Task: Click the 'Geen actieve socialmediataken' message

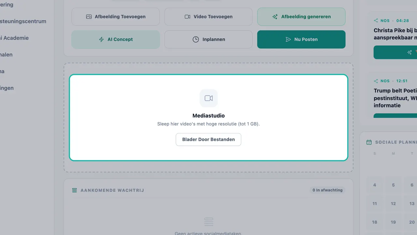Action: [x=208, y=233]
